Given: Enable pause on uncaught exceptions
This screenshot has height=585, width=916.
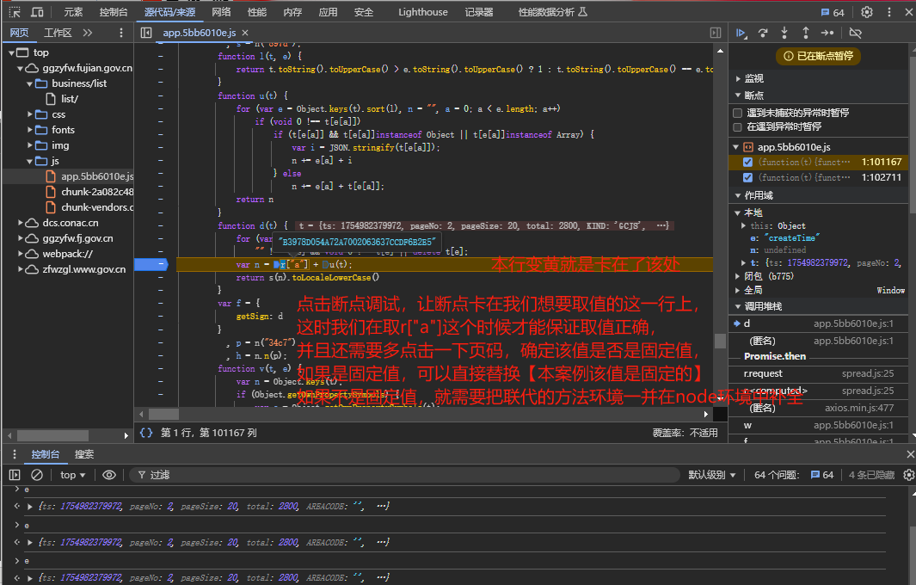Looking at the screenshot, I should 737,113.
